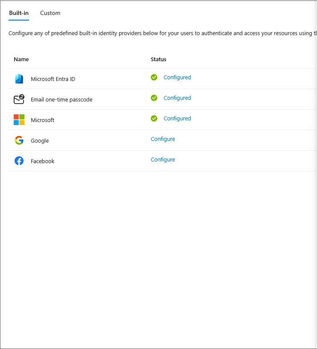The width and height of the screenshot is (317, 349).
Task: Configure the Google identity provider
Action: 163,139
